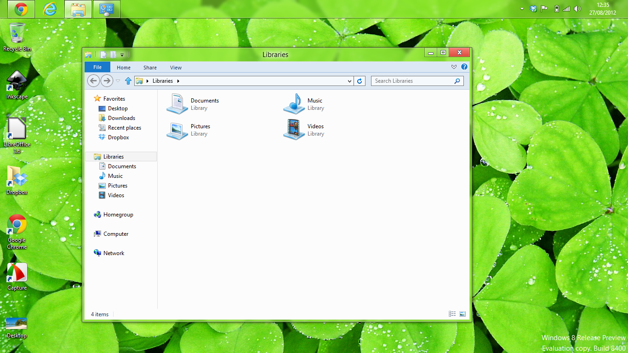Refresh the Libraries folder view
Screen dimensions: 628x353
(x=360, y=81)
